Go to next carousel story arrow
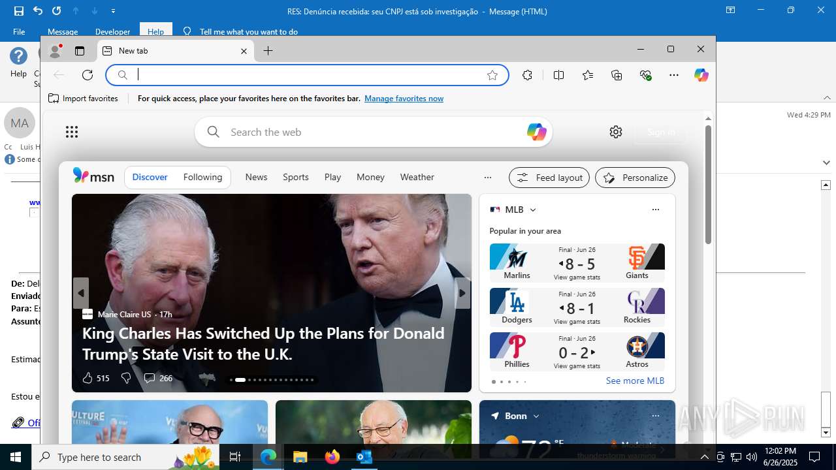This screenshot has height=470, width=836. pos(462,293)
